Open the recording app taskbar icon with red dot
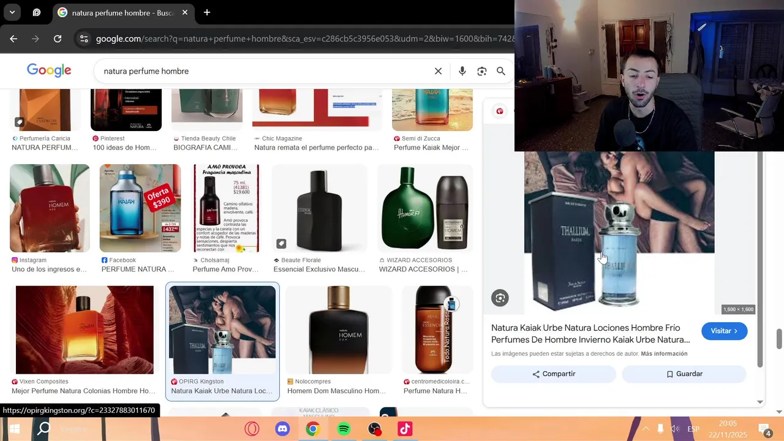 pos(374,429)
